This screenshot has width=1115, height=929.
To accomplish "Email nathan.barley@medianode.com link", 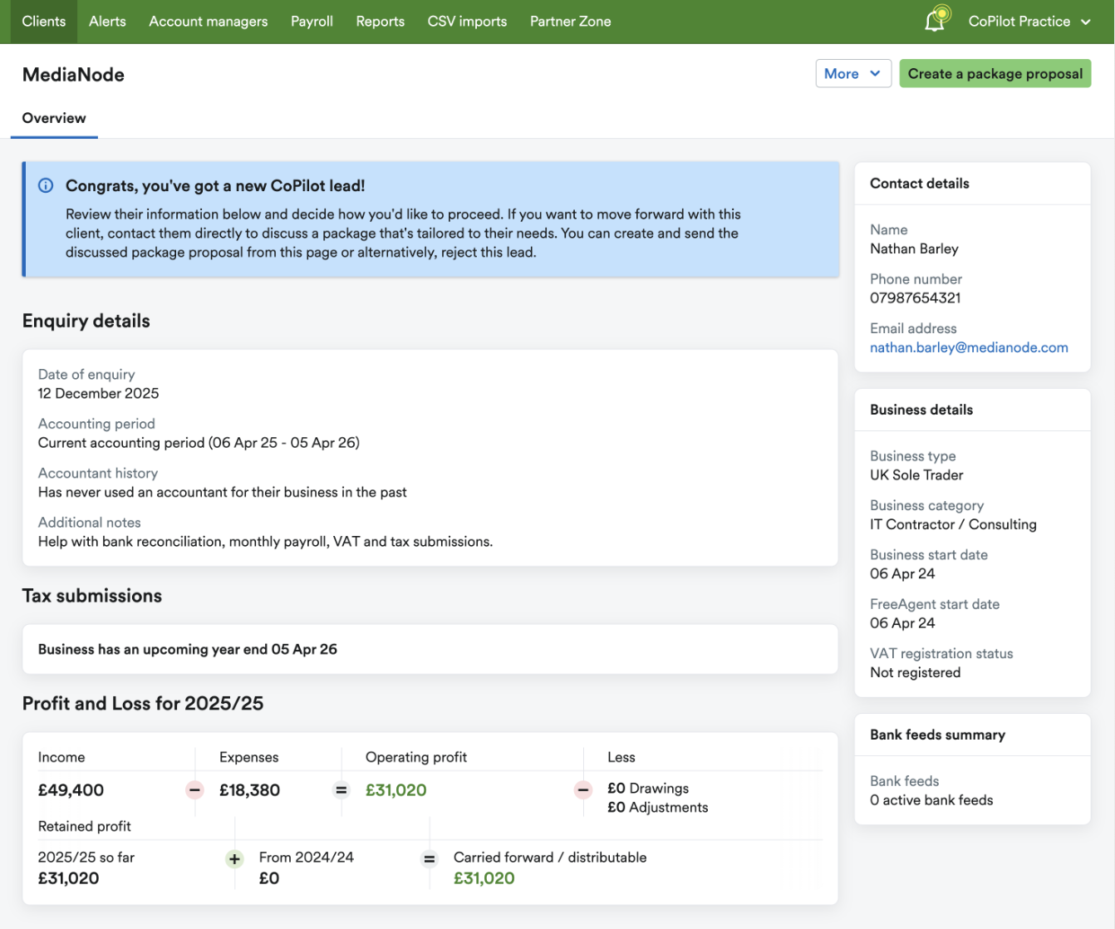I will [969, 347].
